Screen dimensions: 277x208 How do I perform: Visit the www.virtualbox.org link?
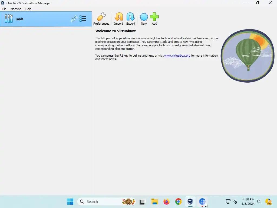tap(177, 56)
